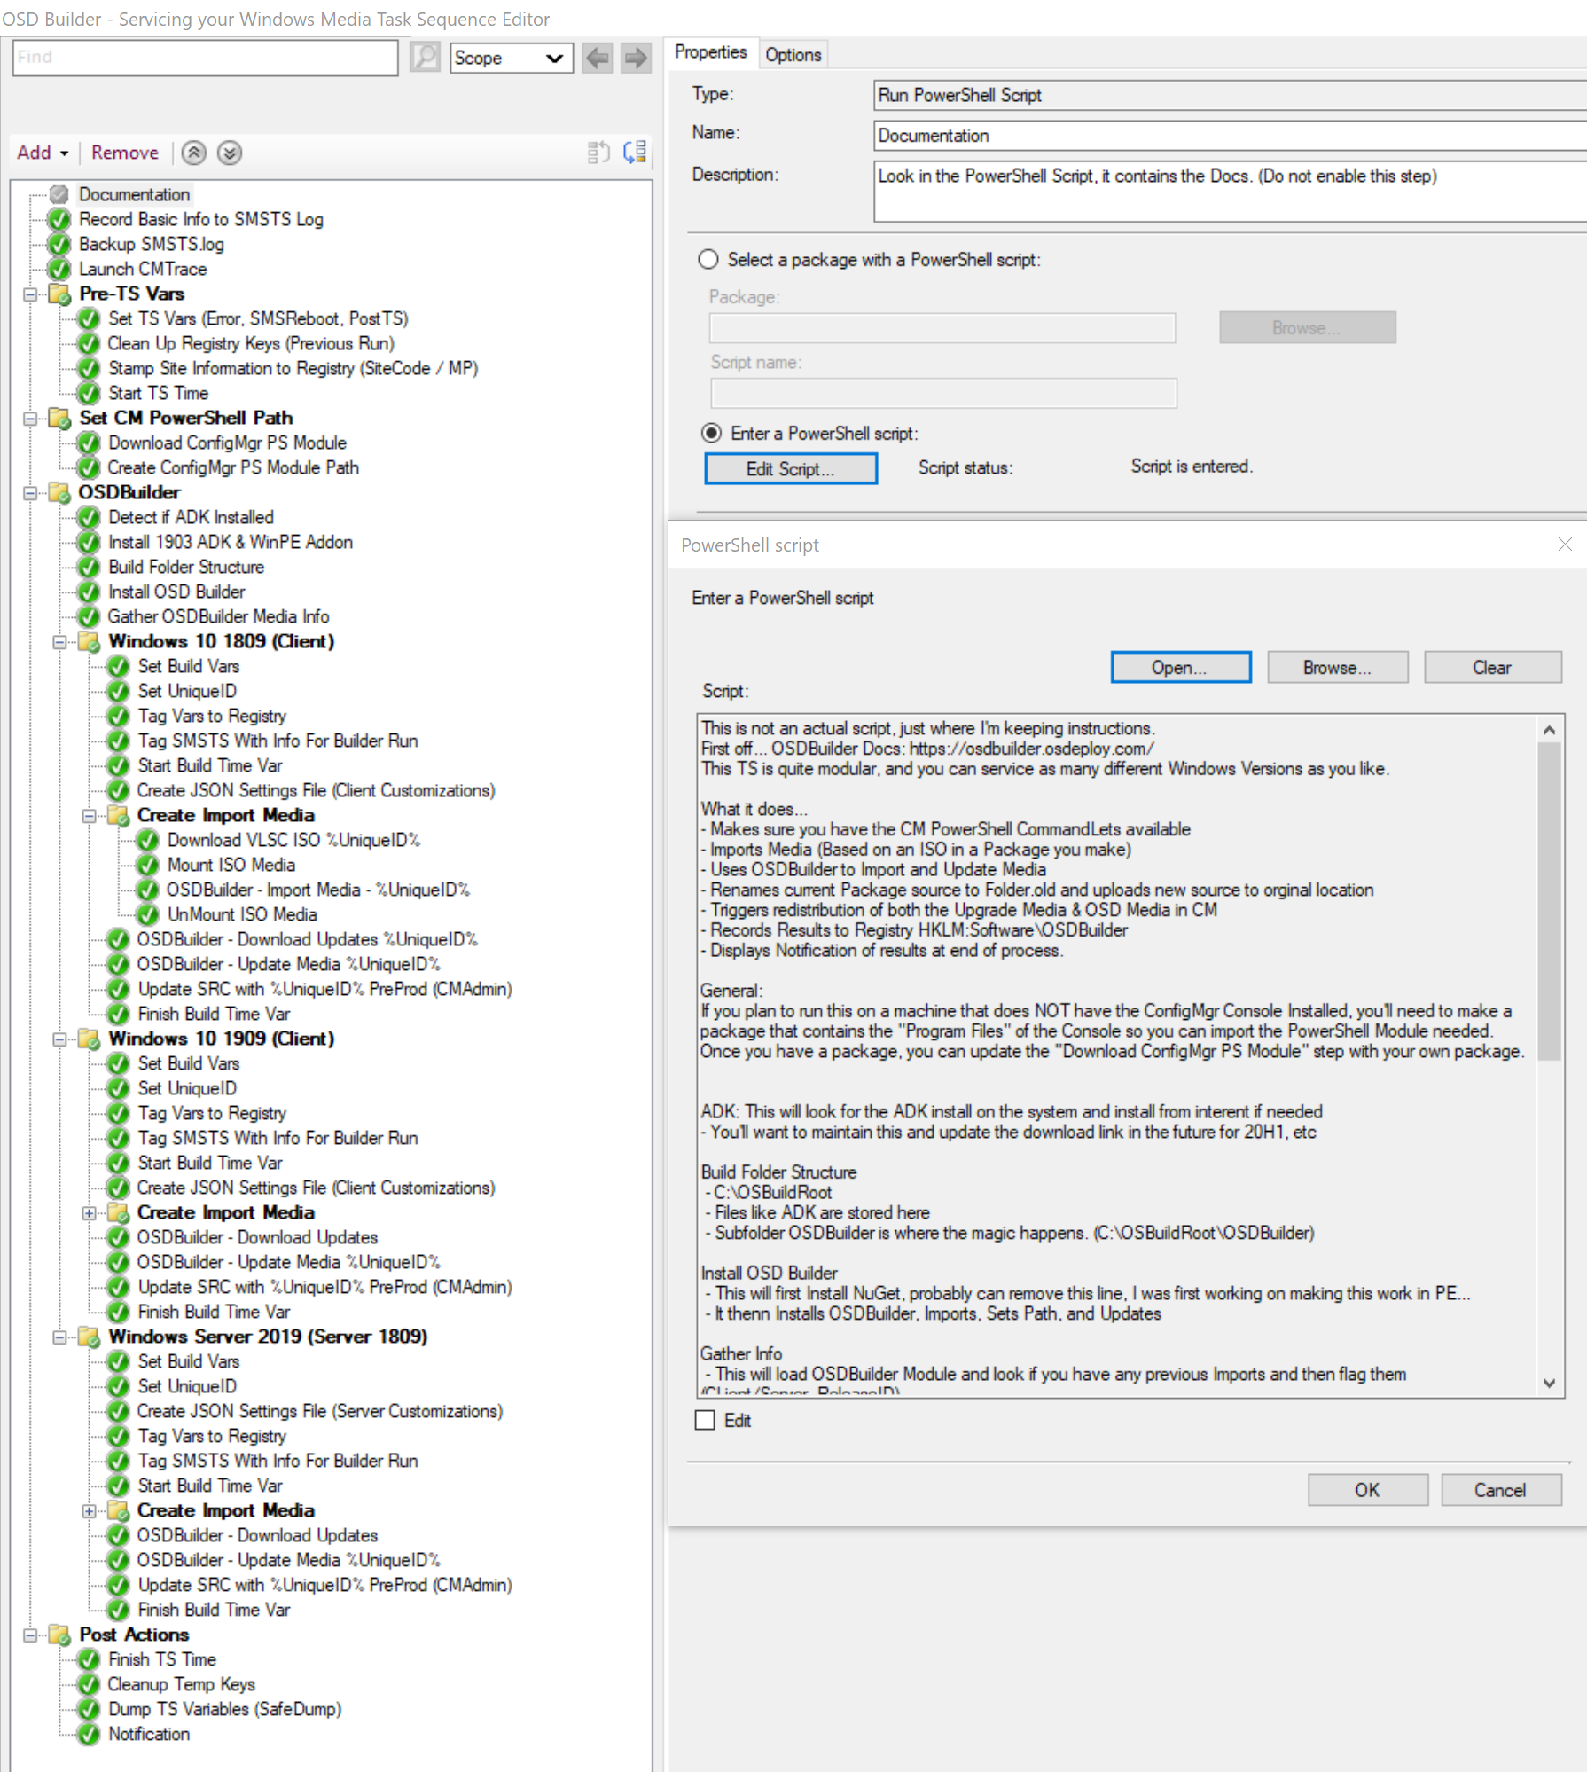
Task: Click the folder icon of the Post Actions group
Action: click(x=58, y=1635)
